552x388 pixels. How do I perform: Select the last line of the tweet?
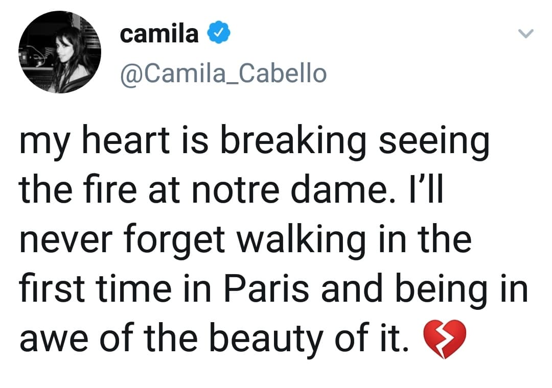click(215, 336)
